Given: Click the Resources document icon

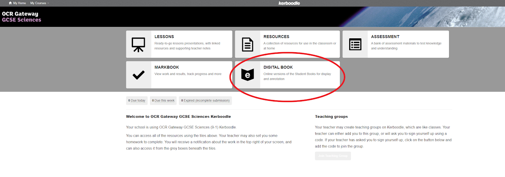Looking at the screenshot, I should pos(247,44).
